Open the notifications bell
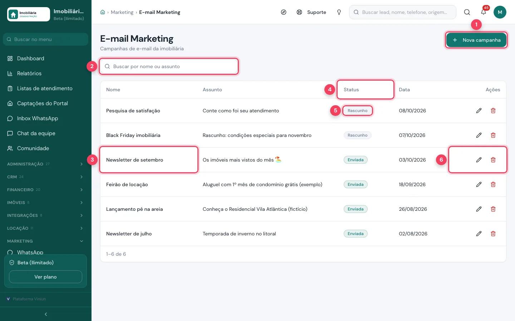 [484, 12]
